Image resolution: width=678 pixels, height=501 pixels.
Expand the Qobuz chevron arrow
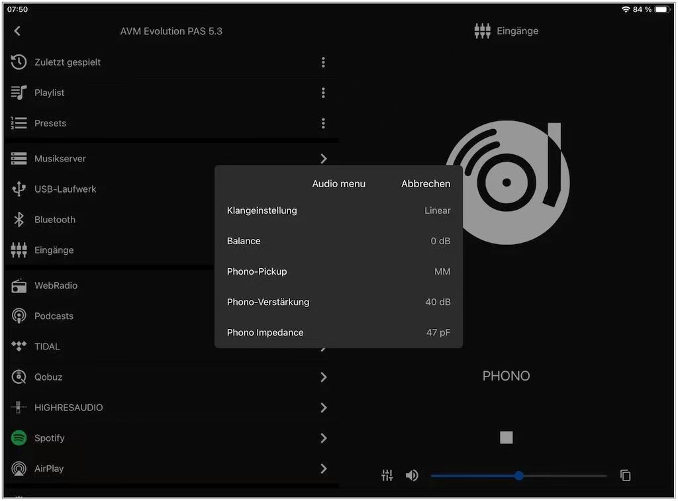(x=323, y=377)
